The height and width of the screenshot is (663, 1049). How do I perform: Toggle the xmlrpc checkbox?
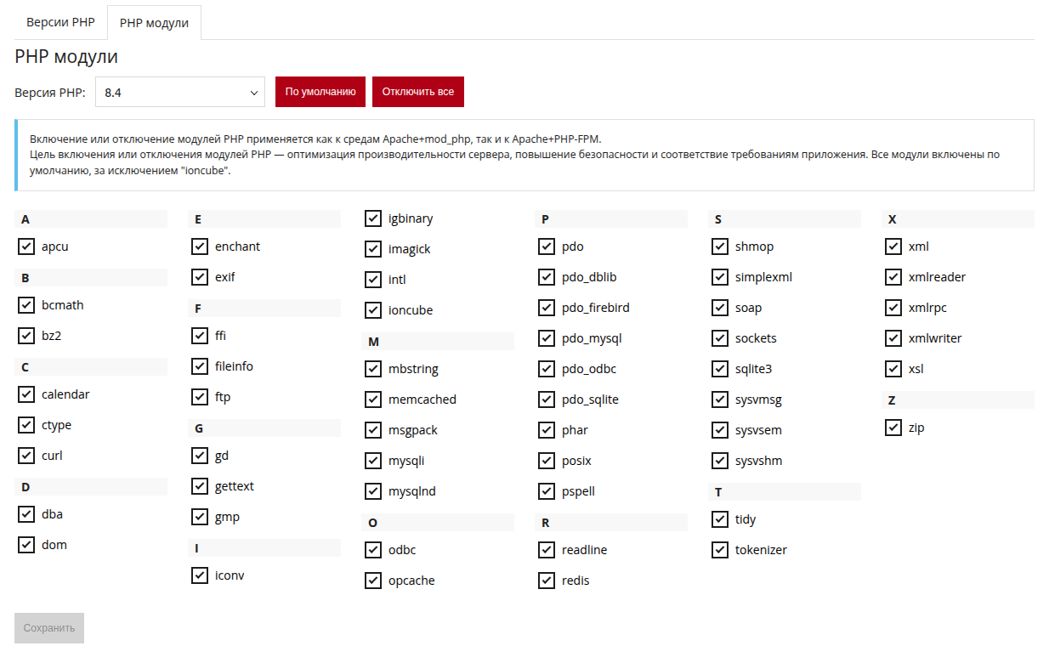893,308
